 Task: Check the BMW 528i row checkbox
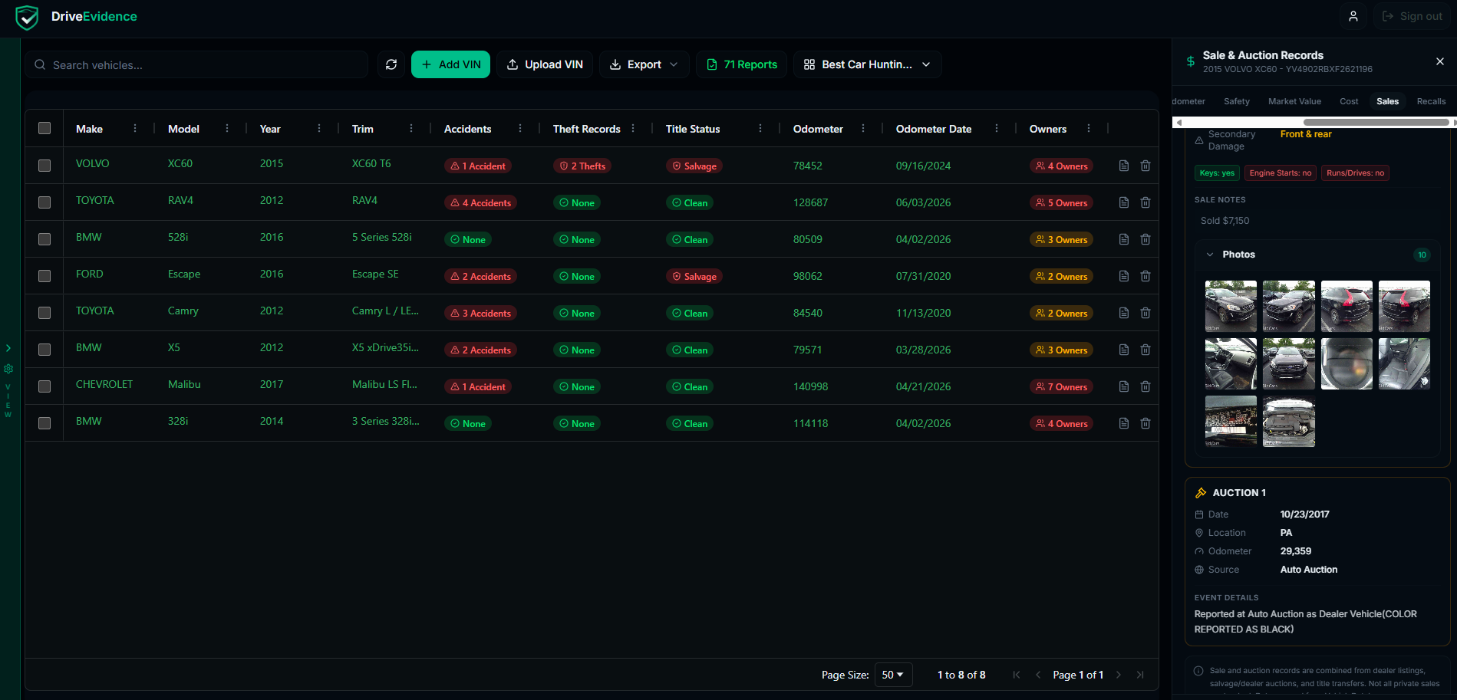tap(45, 239)
